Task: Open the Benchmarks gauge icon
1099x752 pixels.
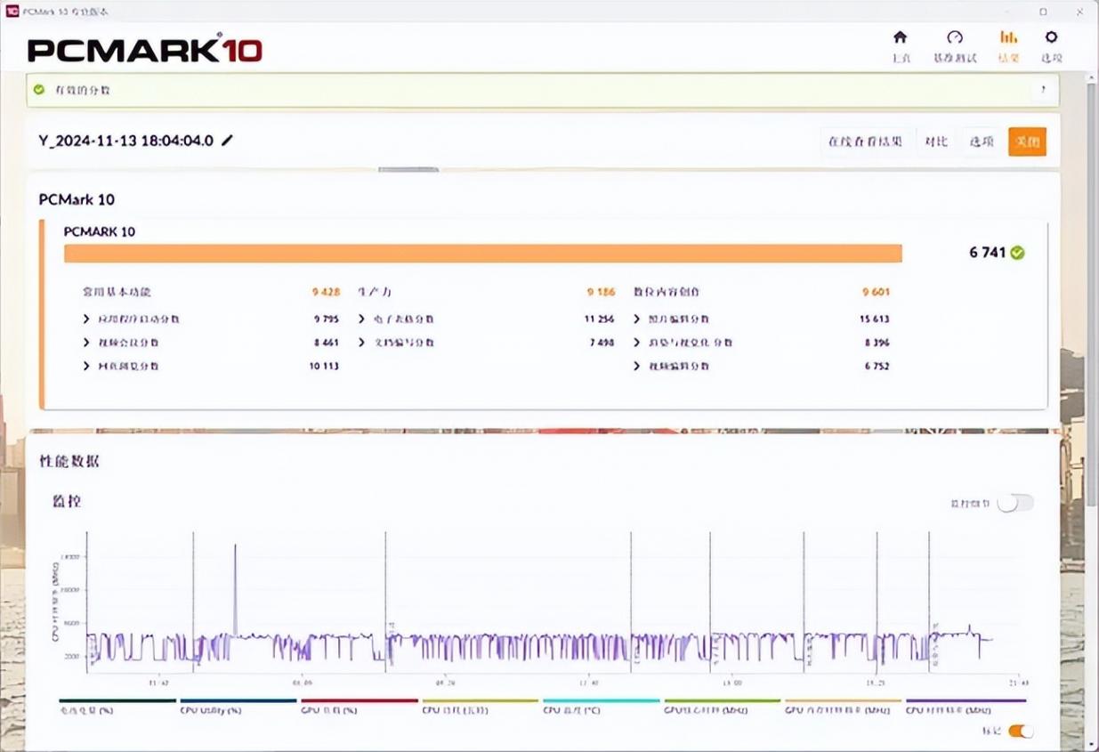Action: pyautogui.click(x=954, y=37)
